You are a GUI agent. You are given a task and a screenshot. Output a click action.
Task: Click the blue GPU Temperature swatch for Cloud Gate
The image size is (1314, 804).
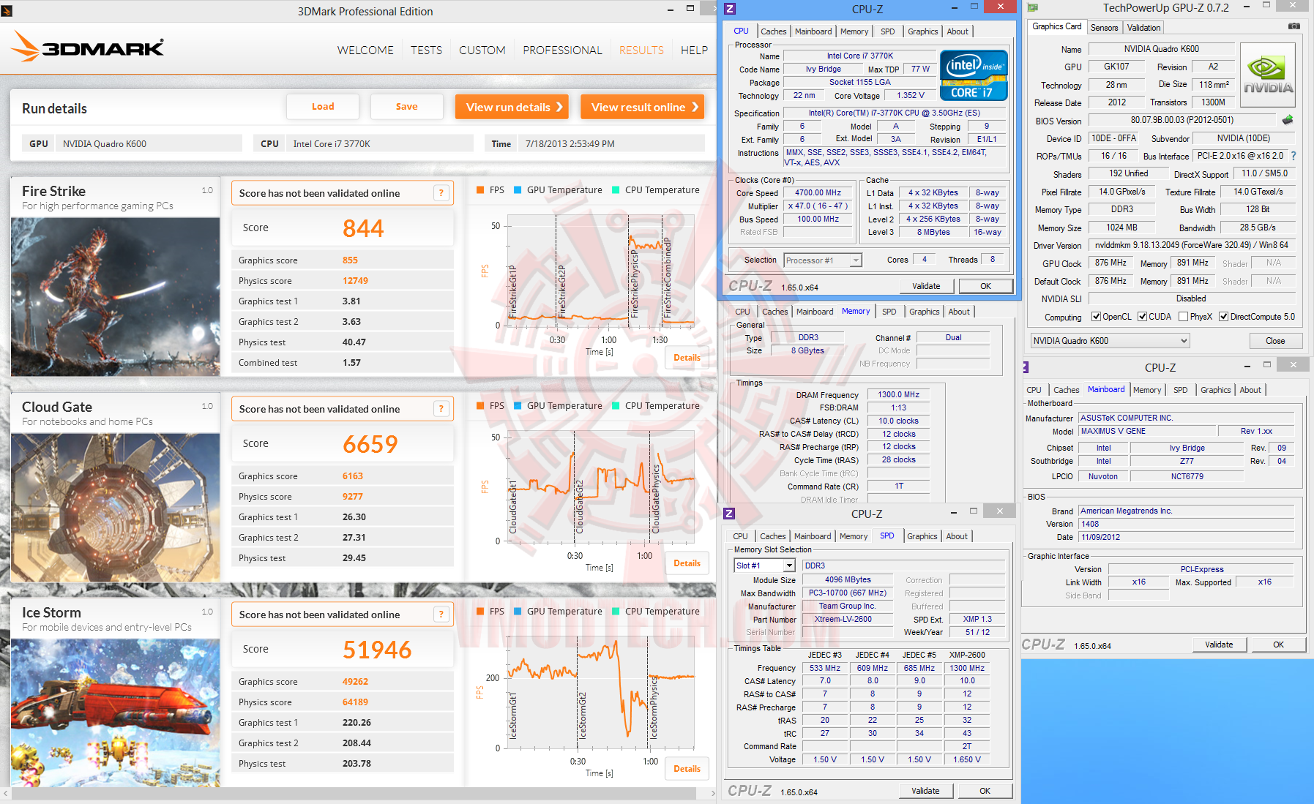[518, 406]
